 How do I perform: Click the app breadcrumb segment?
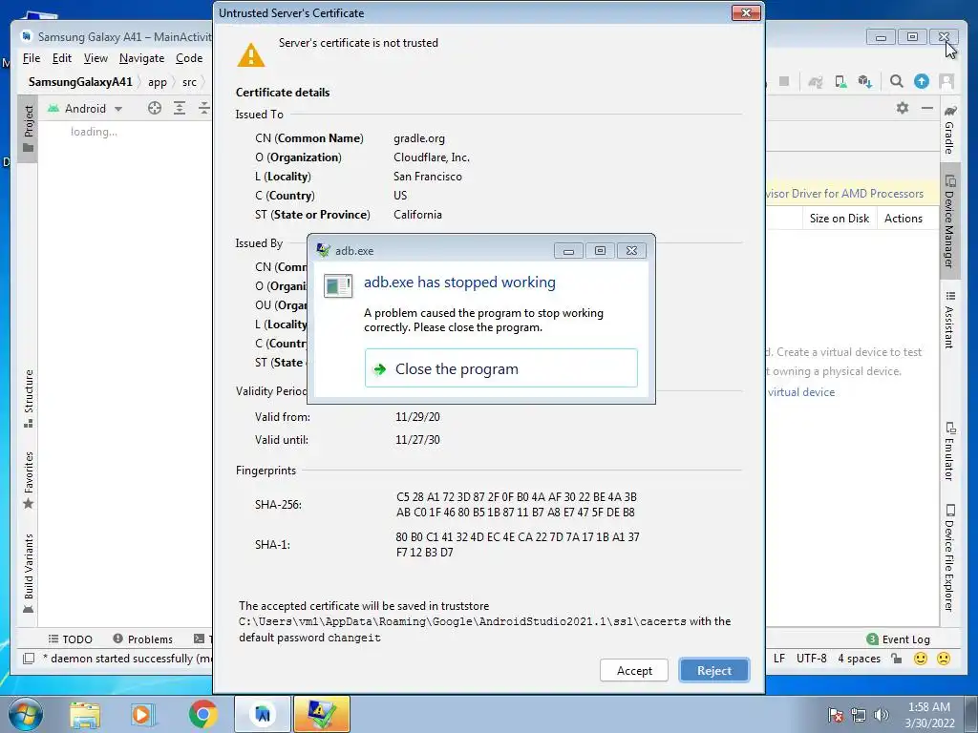[158, 82]
